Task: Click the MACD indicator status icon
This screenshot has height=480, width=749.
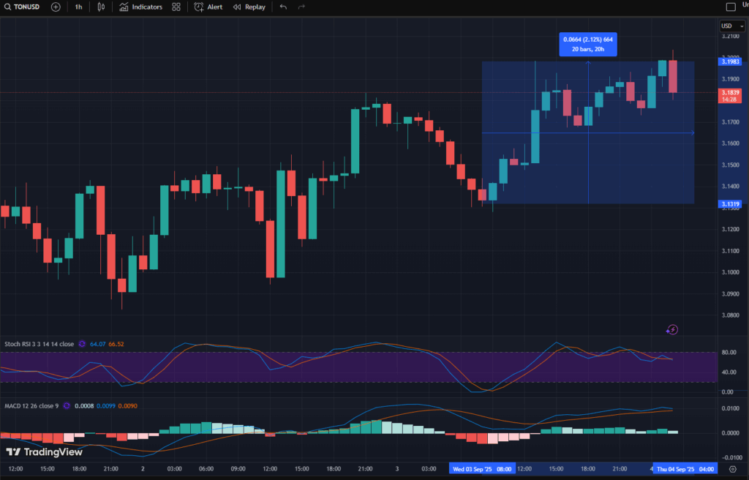Action: pos(67,405)
